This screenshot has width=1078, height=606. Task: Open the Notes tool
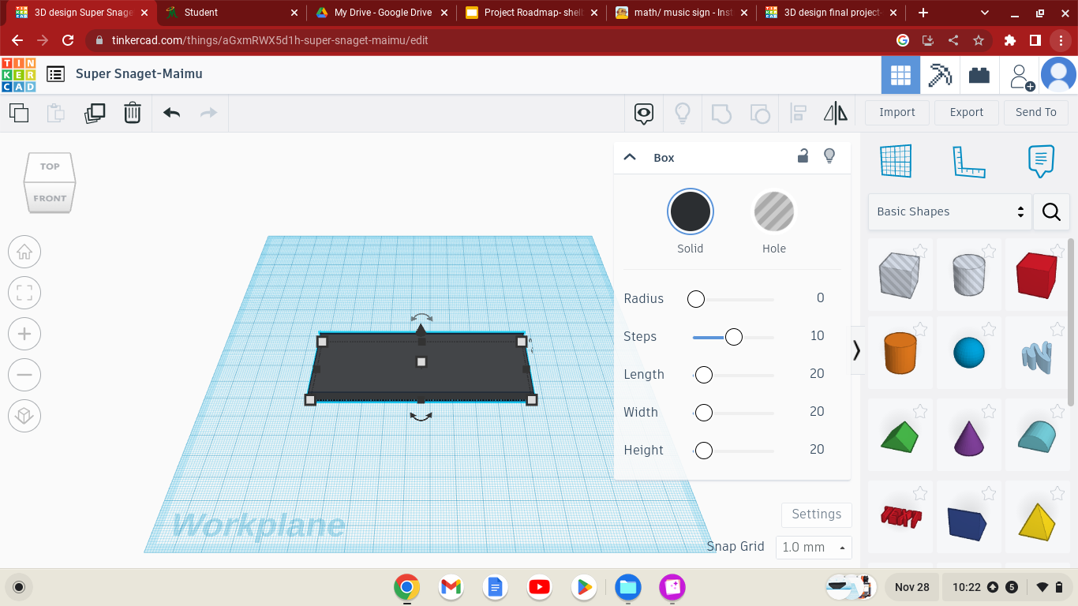pyautogui.click(x=1042, y=160)
